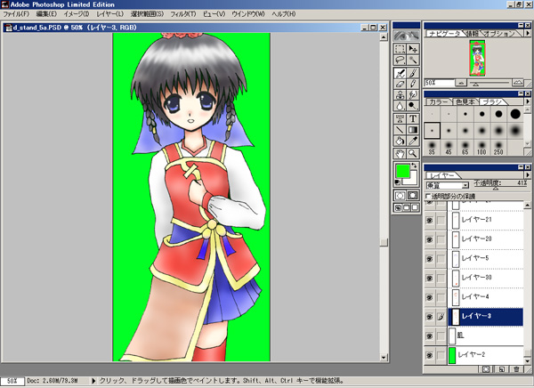Select the Magic Wand tool

click(x=413, y=61)
